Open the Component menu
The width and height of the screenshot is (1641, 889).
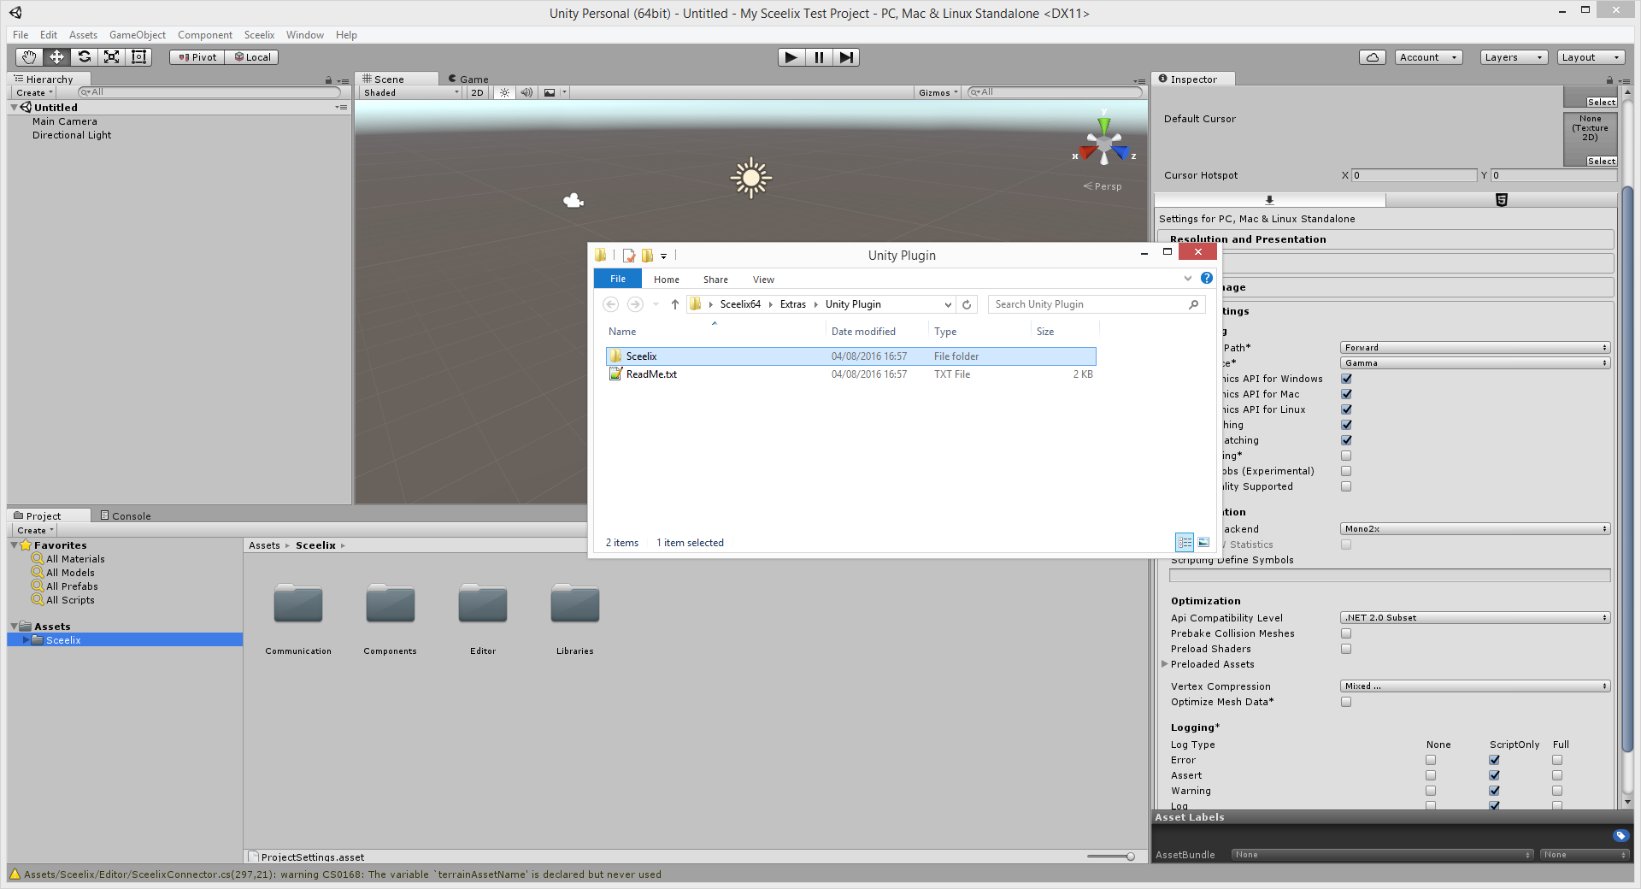click(205, 35)
